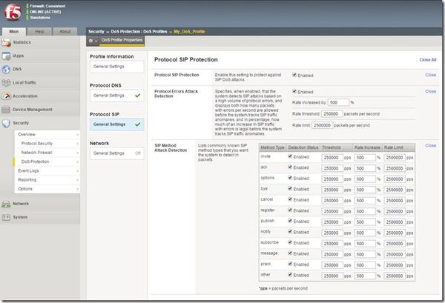Open Local Traffic sidebar icon
445x303 pixels.
click(7, 82)
